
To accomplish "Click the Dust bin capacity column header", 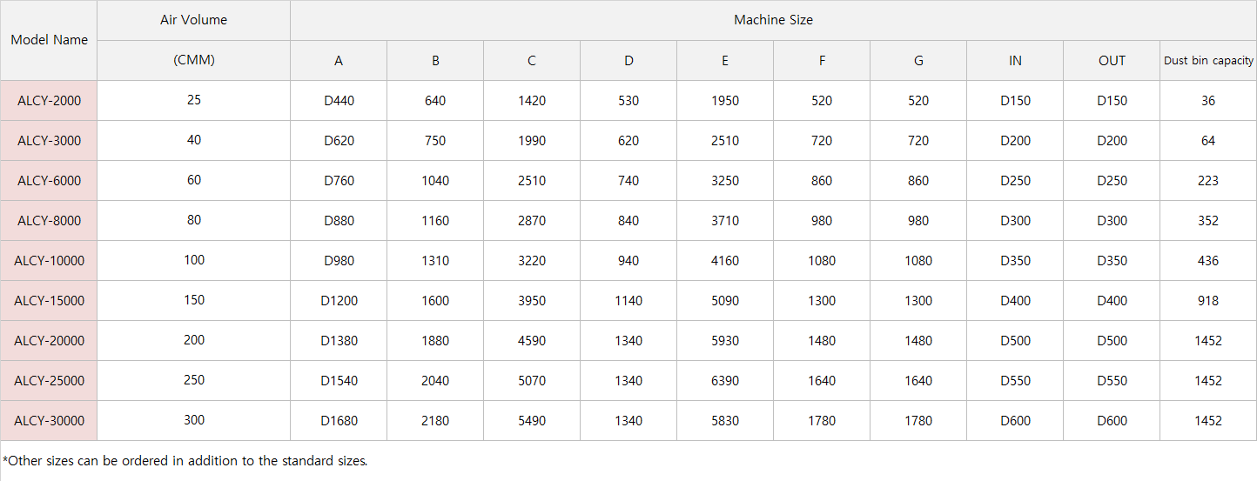I will [x=1208, y=61].
